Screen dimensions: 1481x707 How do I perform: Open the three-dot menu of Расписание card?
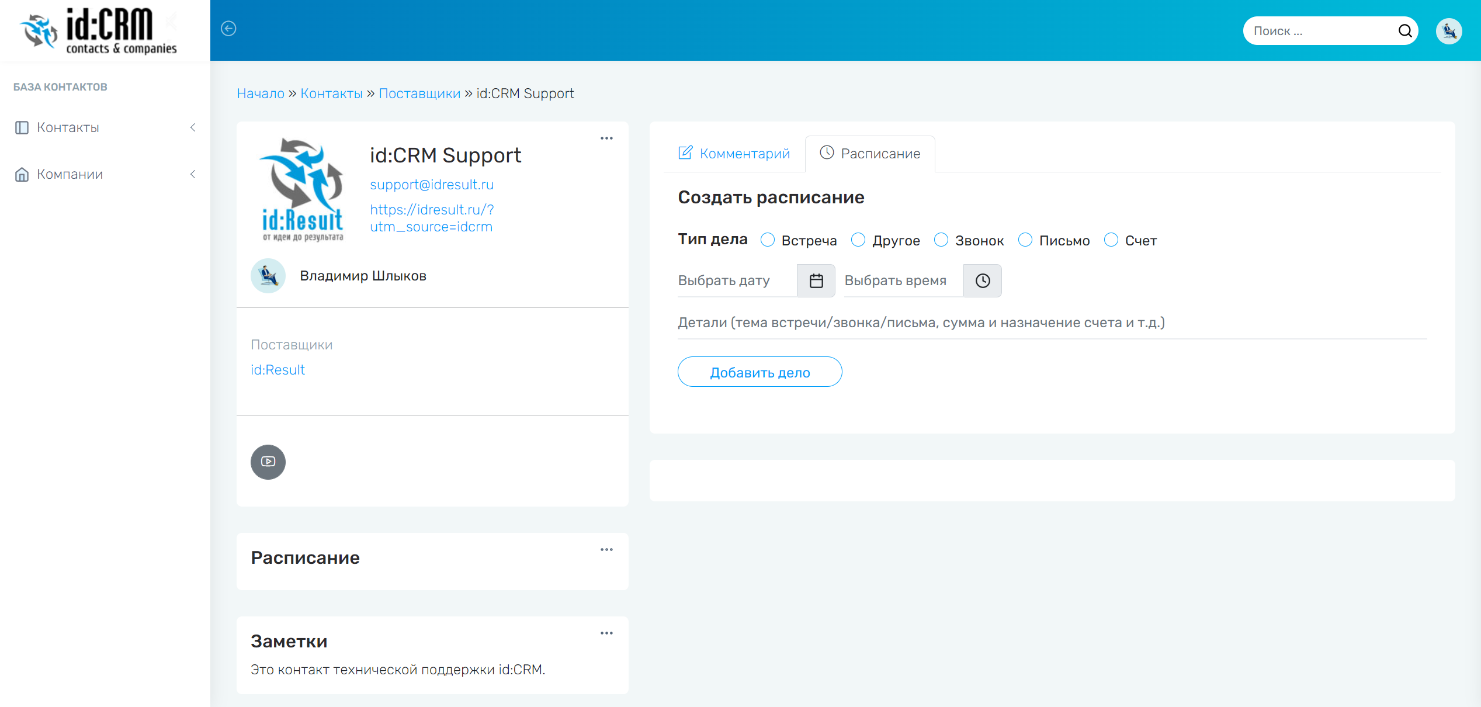click(x=606, y=550)
